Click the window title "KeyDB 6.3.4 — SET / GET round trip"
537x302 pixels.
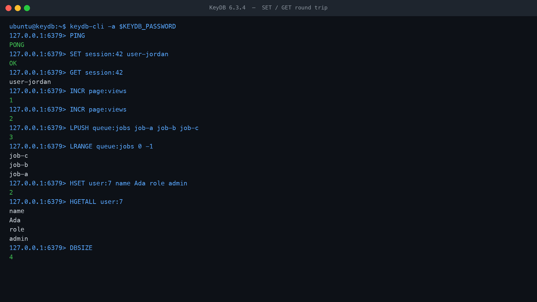pyautogui.click(x=268, y=8)
